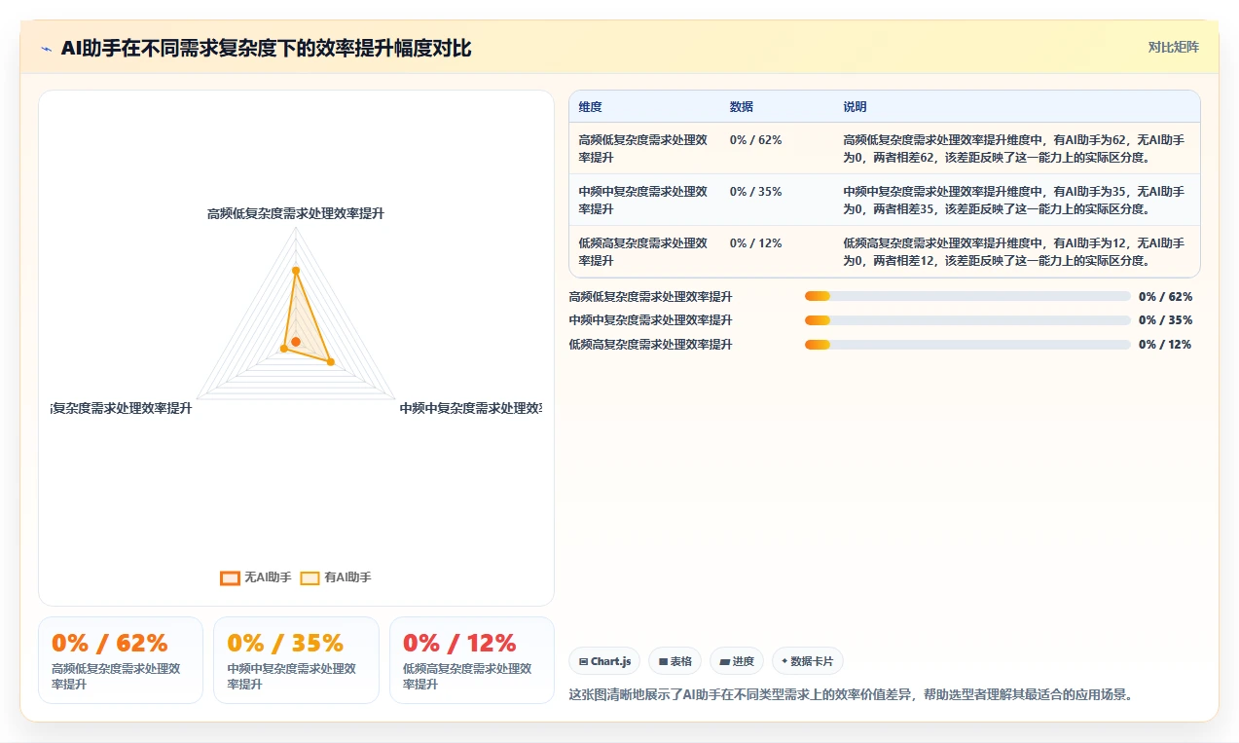Image resolution: width=1239 pixels, height=743 pixels.
Task: Open the orange 0% / 62% data card
Action: point(121,660)
